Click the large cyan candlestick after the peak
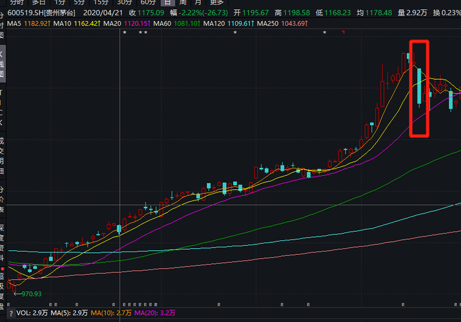The height and width of the screenshot is (322, 461). pyautogui.click(x=420, y=86)
